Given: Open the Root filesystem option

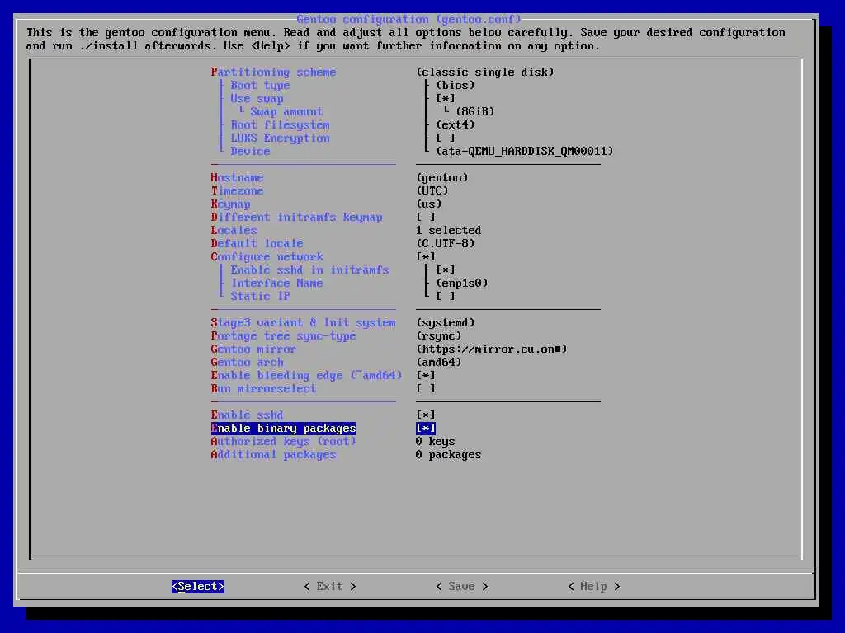Looking at the screenshot, I should 281,125.
